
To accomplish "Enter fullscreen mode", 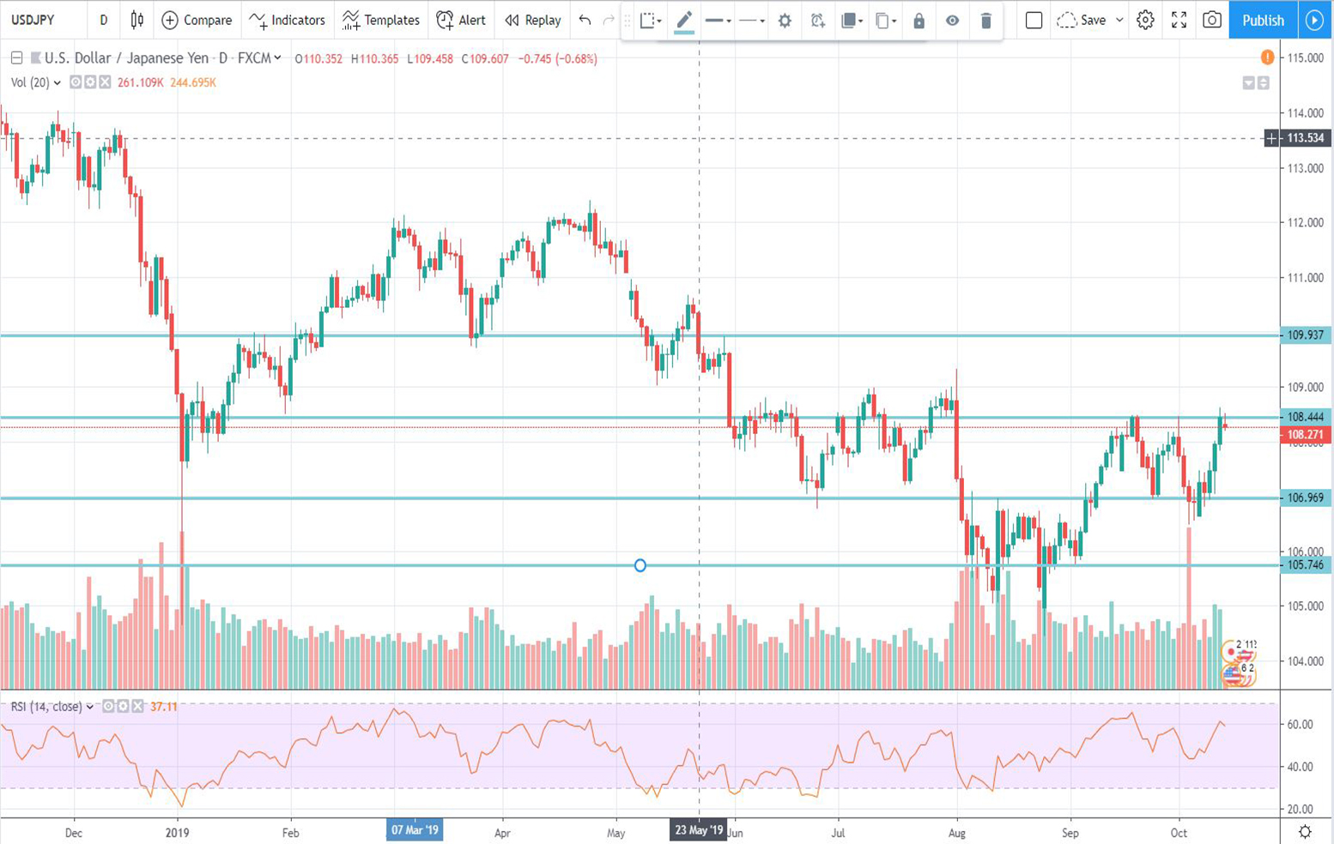I will pyautogui.click(x=1179, y=20).
